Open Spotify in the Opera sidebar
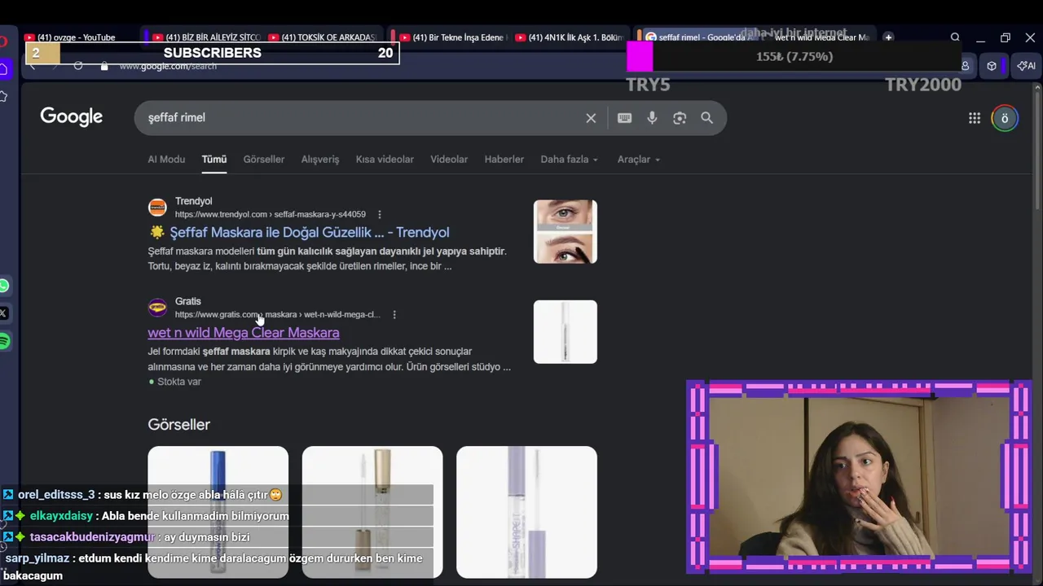 click(x=4, y=342)
